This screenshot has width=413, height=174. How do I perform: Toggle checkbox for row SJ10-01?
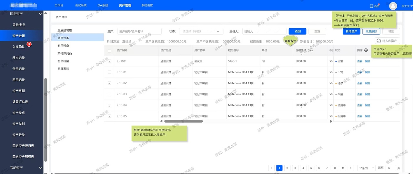pos(109,72)
